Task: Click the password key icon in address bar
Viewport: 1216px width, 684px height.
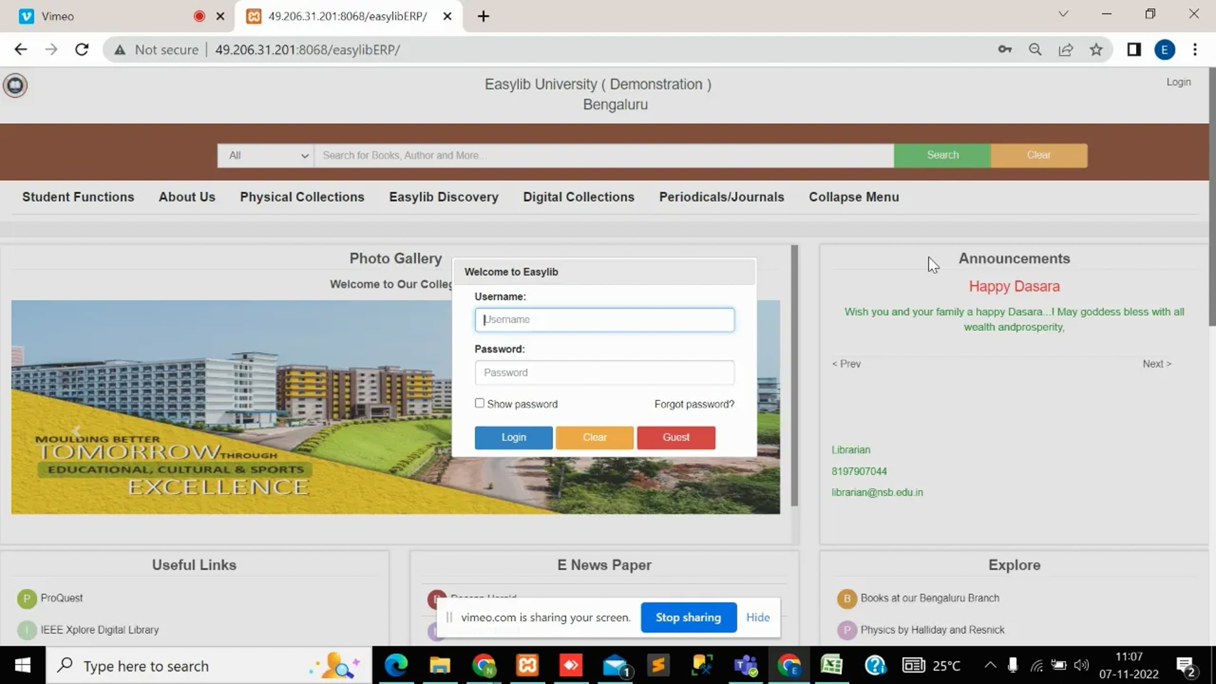Action: coord(1005,50)
